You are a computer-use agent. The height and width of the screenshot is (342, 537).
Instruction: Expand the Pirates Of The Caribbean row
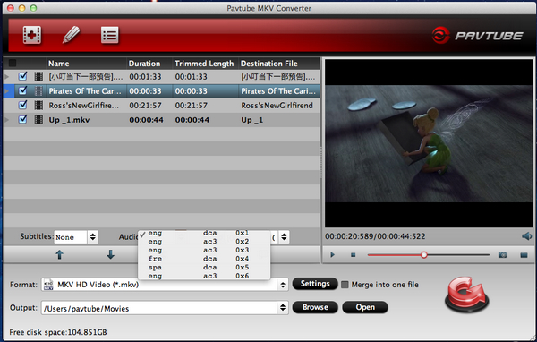[x=6, y=90]
